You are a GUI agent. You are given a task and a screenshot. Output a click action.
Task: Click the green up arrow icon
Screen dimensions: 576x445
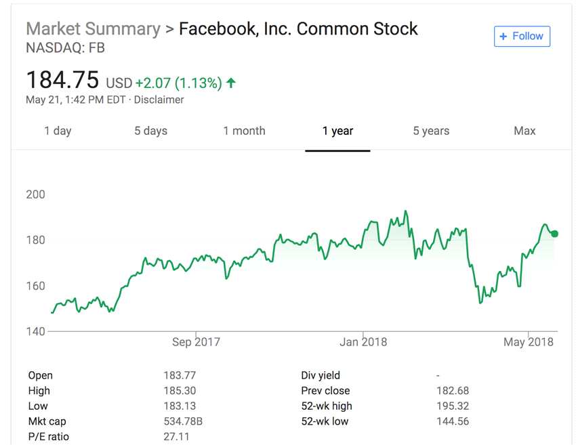231,83
